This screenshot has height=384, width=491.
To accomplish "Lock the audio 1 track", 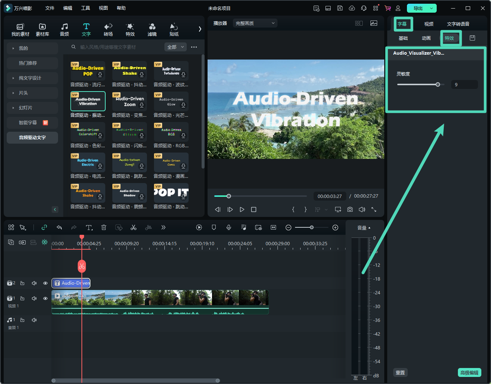I will [x=22, y=320].
